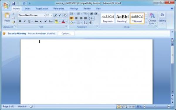Toggle bold formatting
Viewport: 176px width, 110px height.
click(20, 21)
